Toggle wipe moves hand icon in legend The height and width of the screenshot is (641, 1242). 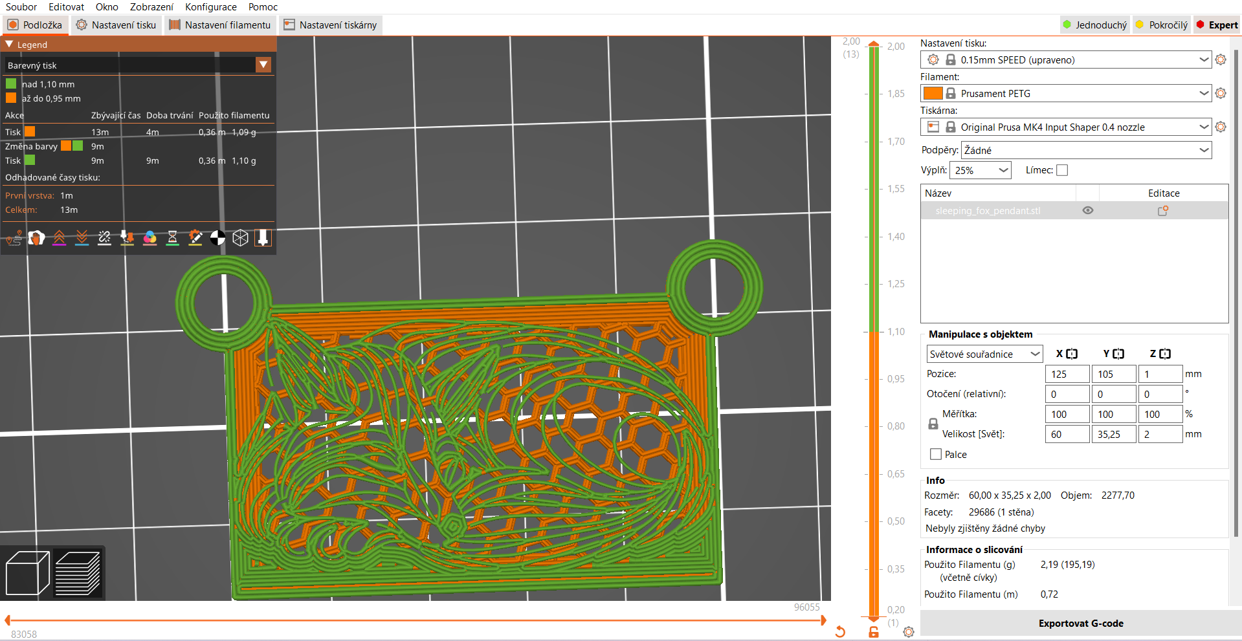(x=37, y=238)
